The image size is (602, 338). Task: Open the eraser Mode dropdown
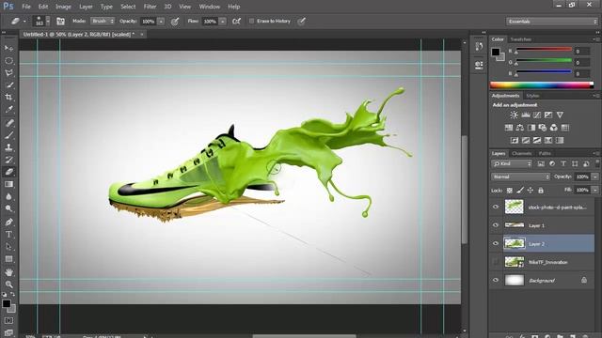(x=103, y=21)
